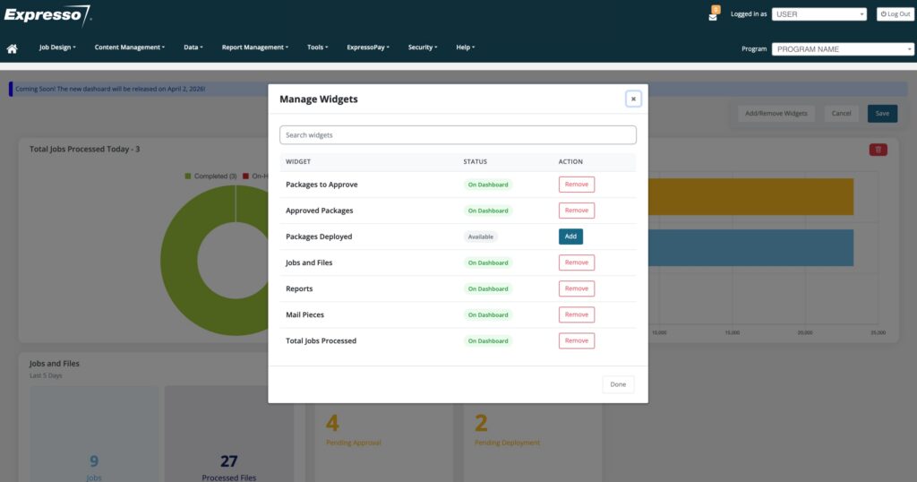Viewport: 917px width, 482px height.
Task: Click the Expresso logo
Action: click(x=47, y=15)
